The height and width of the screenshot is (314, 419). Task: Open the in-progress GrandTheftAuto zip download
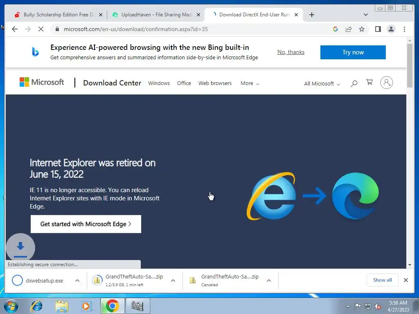127,280
